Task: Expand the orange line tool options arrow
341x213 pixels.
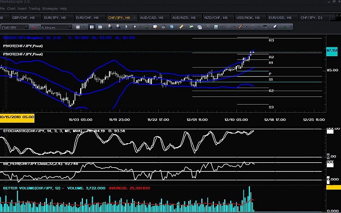Action: (x=247, y=27)
